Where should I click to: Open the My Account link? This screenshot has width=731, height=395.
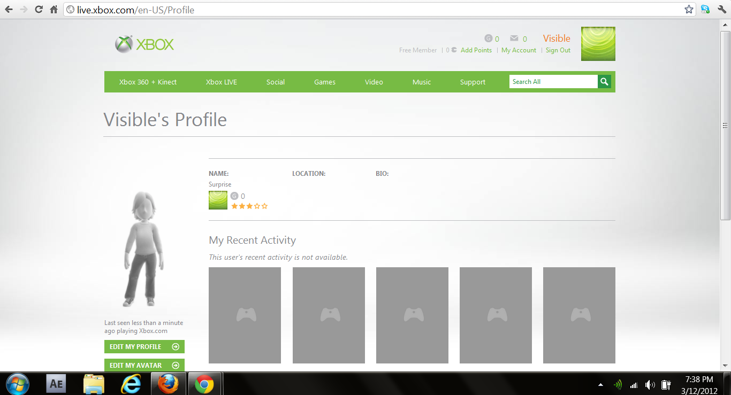pos(519,50)
